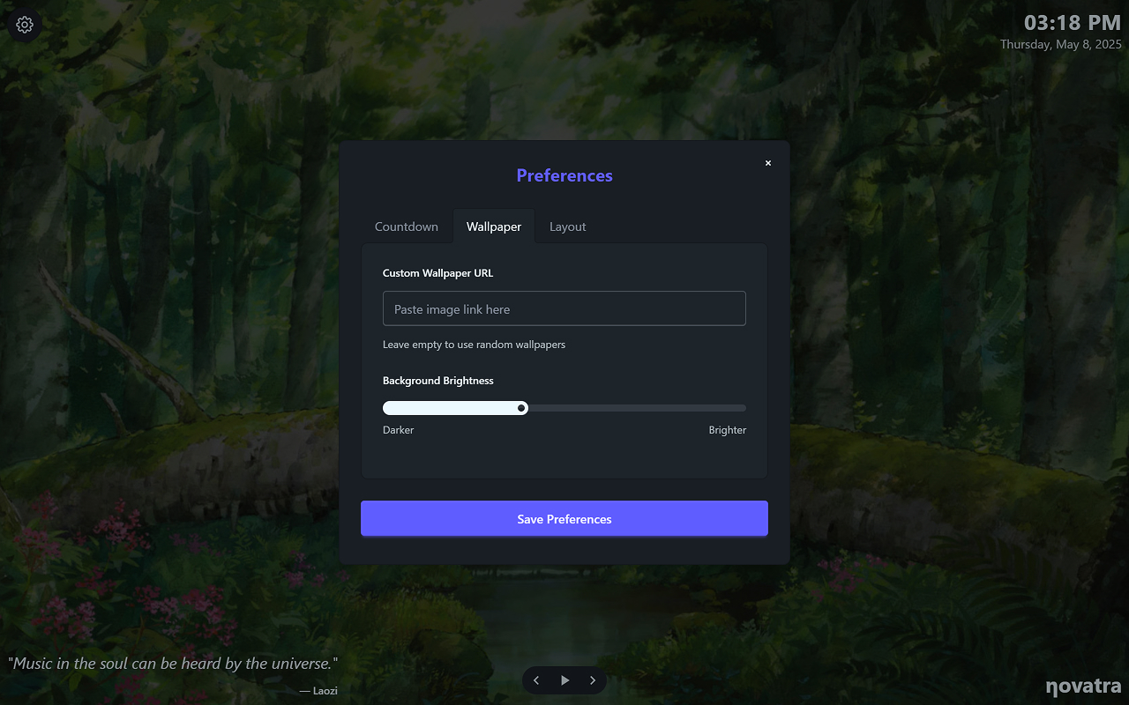Open the Layout tab
The image size is (1129, 705).
[x=568, y=226]
